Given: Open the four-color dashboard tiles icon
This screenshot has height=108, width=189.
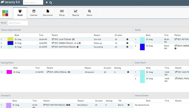Looking at the screenshot, I should pos(5,13).
